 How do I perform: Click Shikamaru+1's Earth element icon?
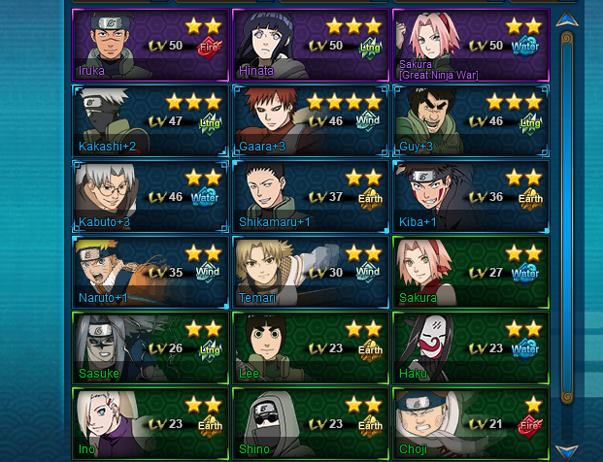(371, 199)
